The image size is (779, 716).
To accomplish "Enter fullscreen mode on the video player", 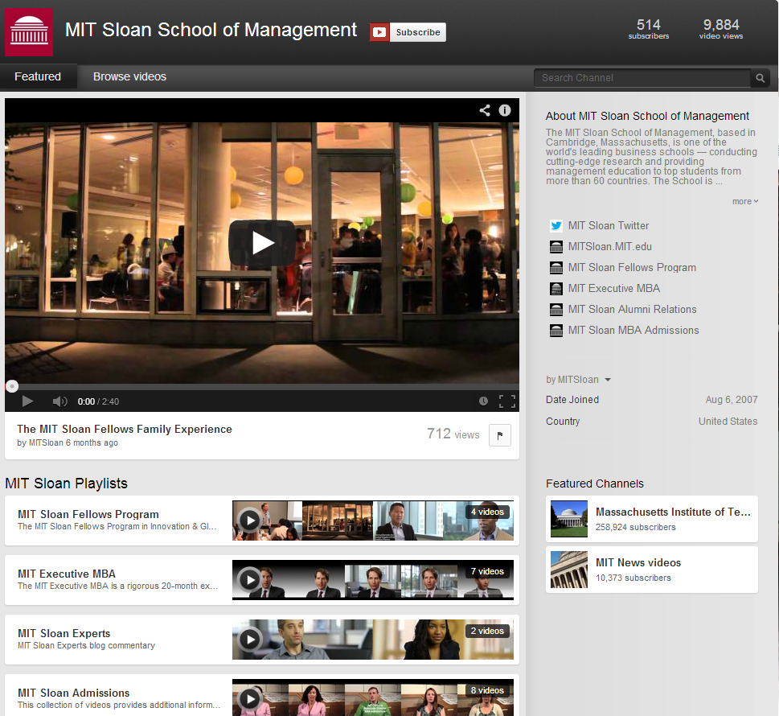I will click(506, 401).
